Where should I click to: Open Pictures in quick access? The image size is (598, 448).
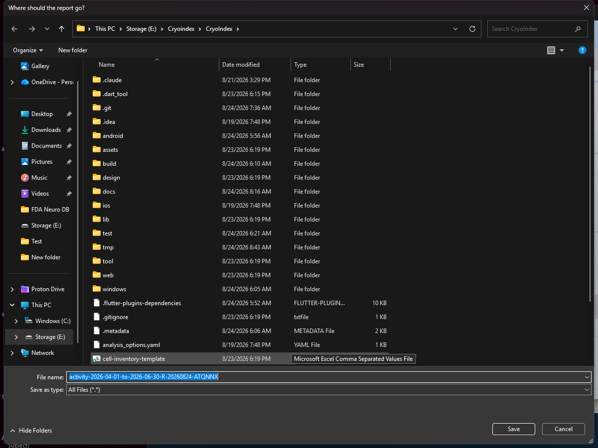(42, 162)
